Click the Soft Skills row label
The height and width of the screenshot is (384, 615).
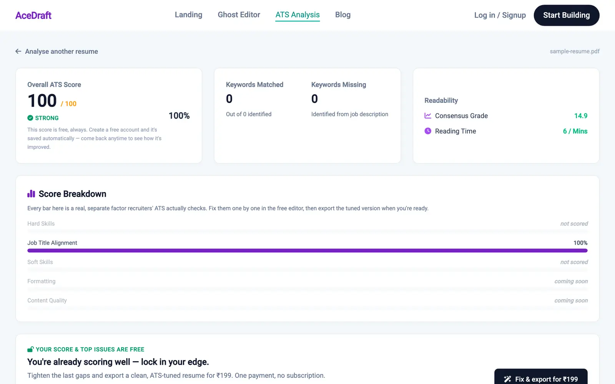pyautogui.click(x=40, y=262)
